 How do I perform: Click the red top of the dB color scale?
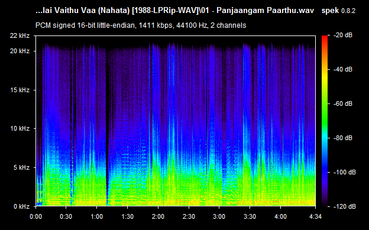point(325,37)
